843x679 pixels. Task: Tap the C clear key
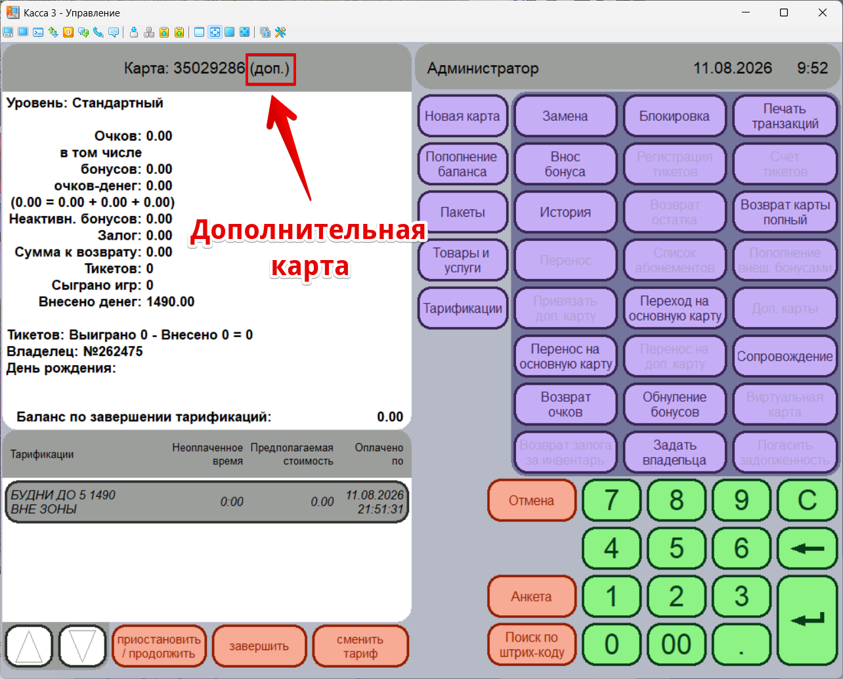[x=807, y=500]
